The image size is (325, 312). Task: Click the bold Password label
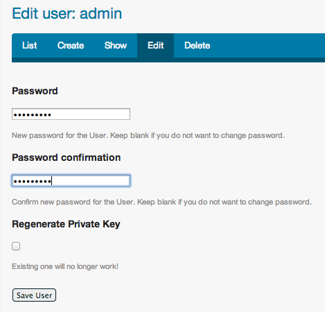pos(35,91)
